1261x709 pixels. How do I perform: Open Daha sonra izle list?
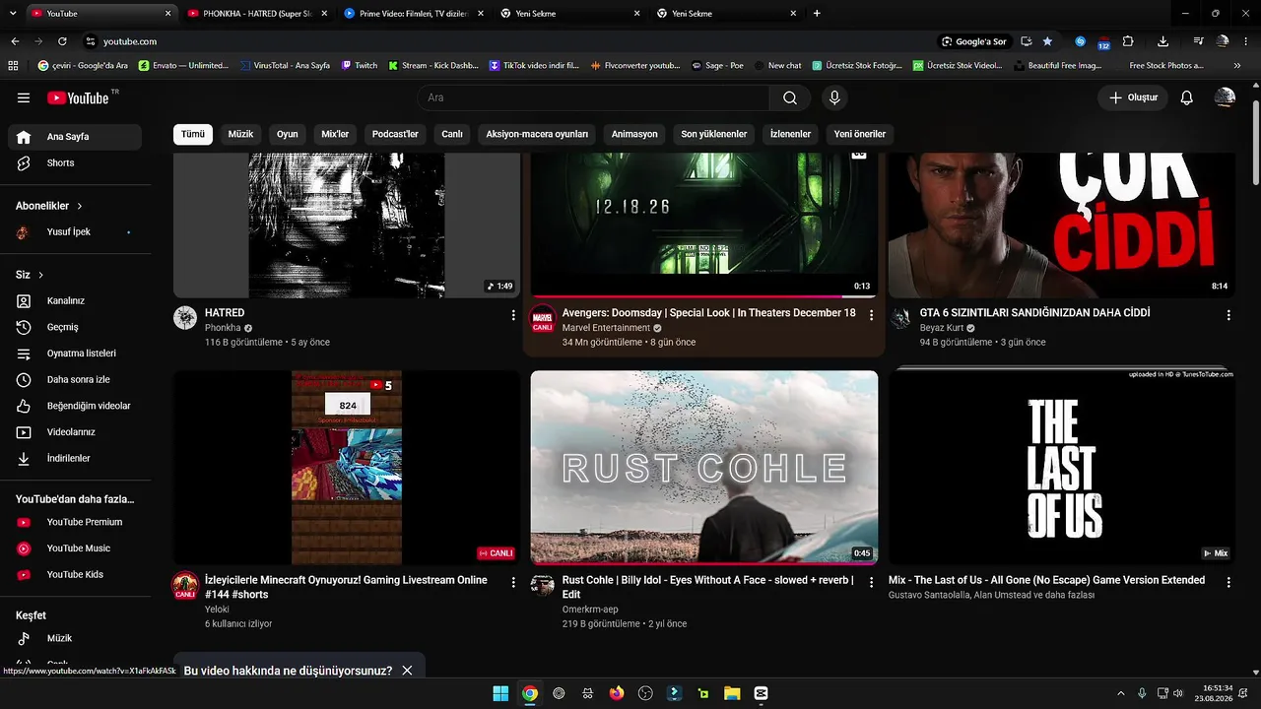pyautogui.click(x=75, y=380)
